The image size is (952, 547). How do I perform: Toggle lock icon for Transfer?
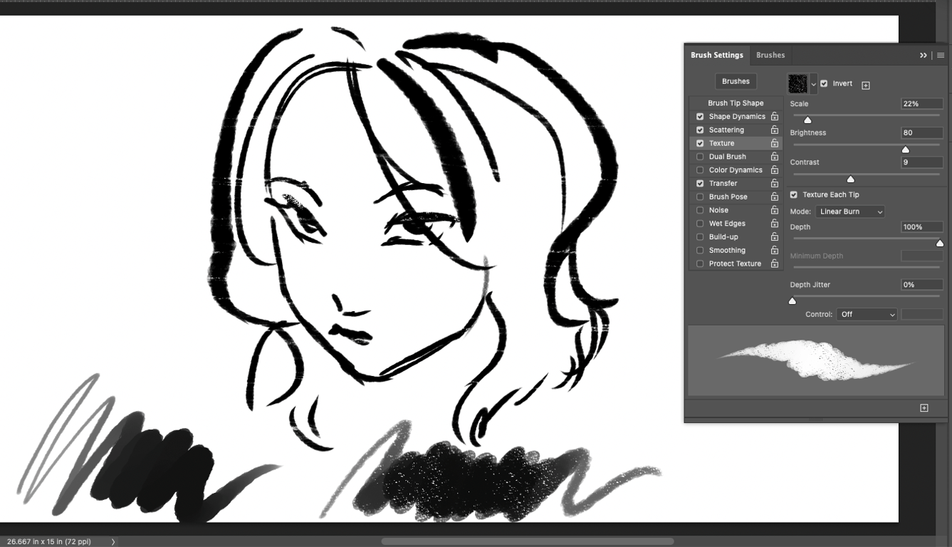[x=774, y=183]
